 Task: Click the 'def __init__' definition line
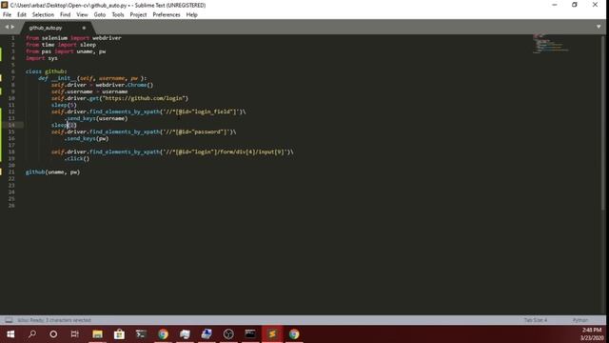pos(92,78)
